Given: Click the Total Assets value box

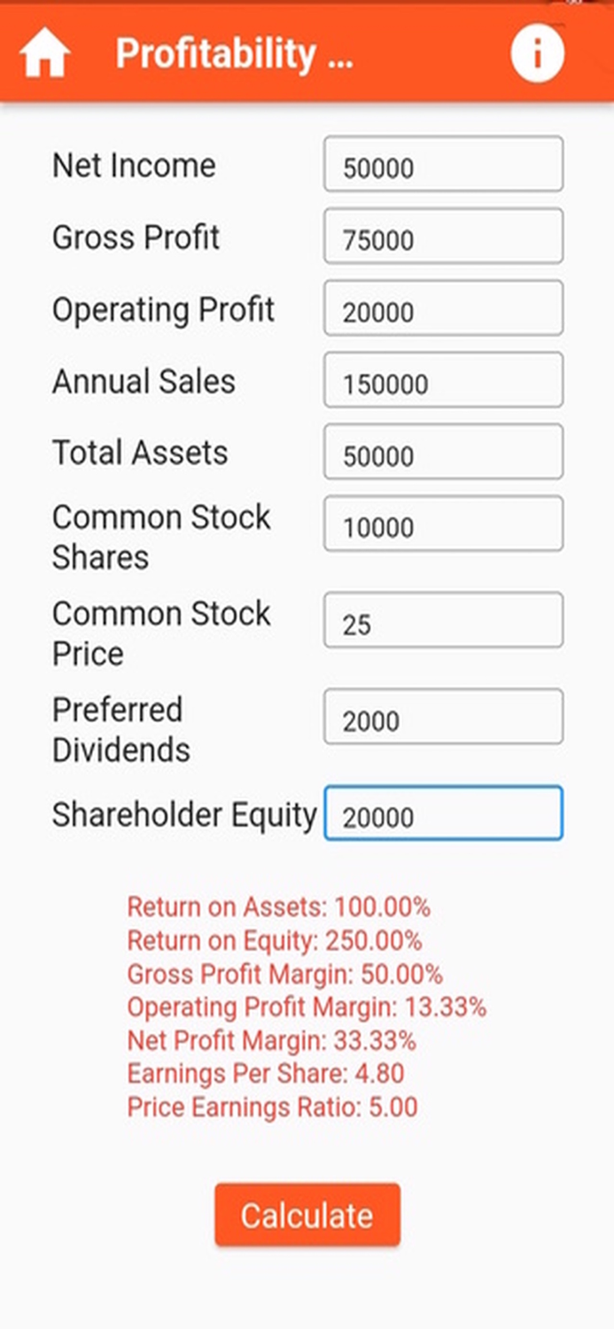Looking at the screenshot, I should coord(443,454).
